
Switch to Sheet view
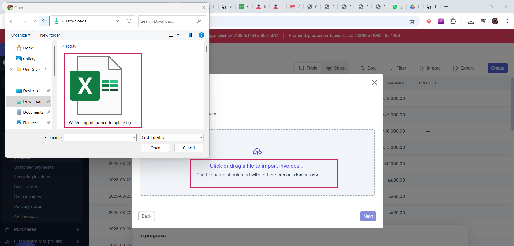(336, 68)
